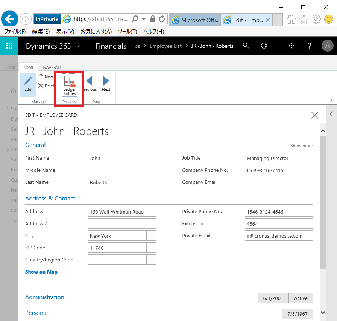Open the app launcher waffle icon
This screenshot has width=337, height=321.
[x=9, y=46]
